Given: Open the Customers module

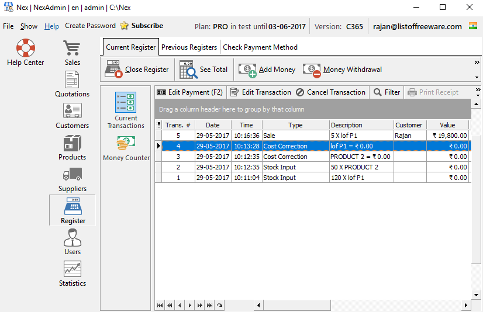Looking at the screenshot, I should tap(73, 116).
